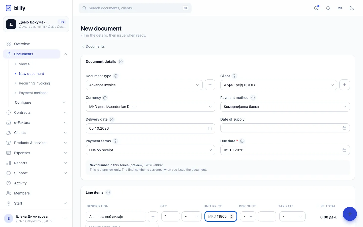Add a new document type
This screenshot has width=363, height=227.
(x=210, y=85)
